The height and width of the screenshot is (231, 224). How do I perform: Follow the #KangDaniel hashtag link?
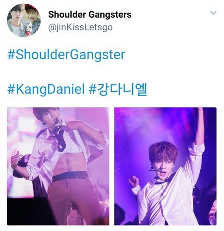(46, 89)
